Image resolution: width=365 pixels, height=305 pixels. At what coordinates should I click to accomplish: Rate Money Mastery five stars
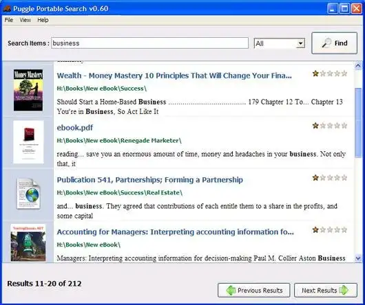(x=344, y=74)
